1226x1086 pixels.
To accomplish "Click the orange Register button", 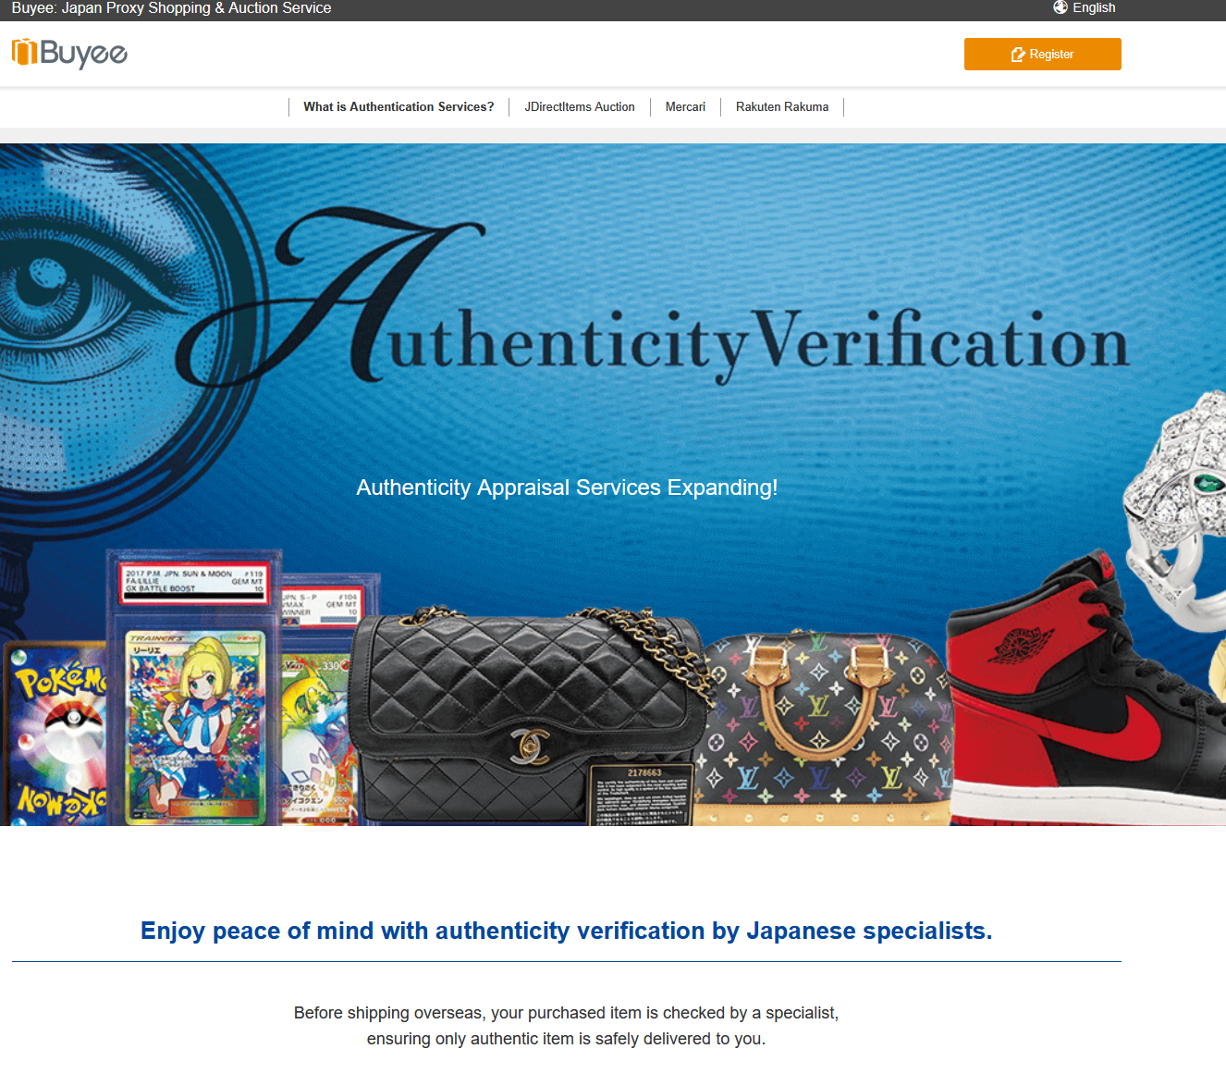I will point(1042,54).
